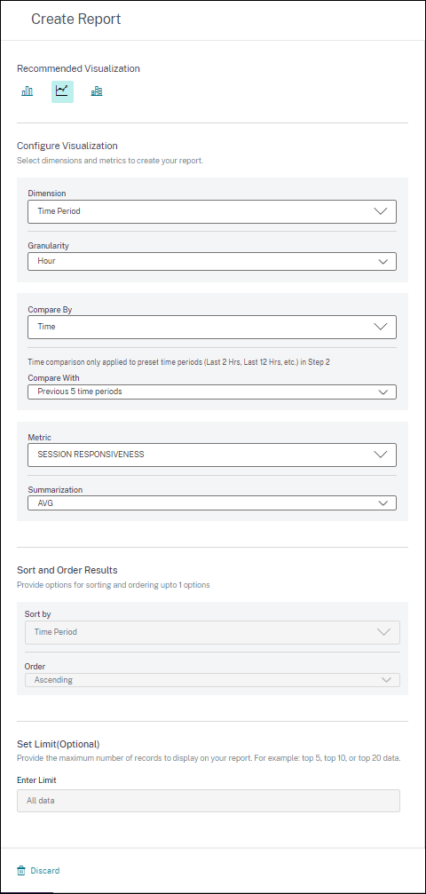Open the Granularity dropdown showing Hour
The height and width of the screenshot is (894, 426).
[x=212, y=261]
